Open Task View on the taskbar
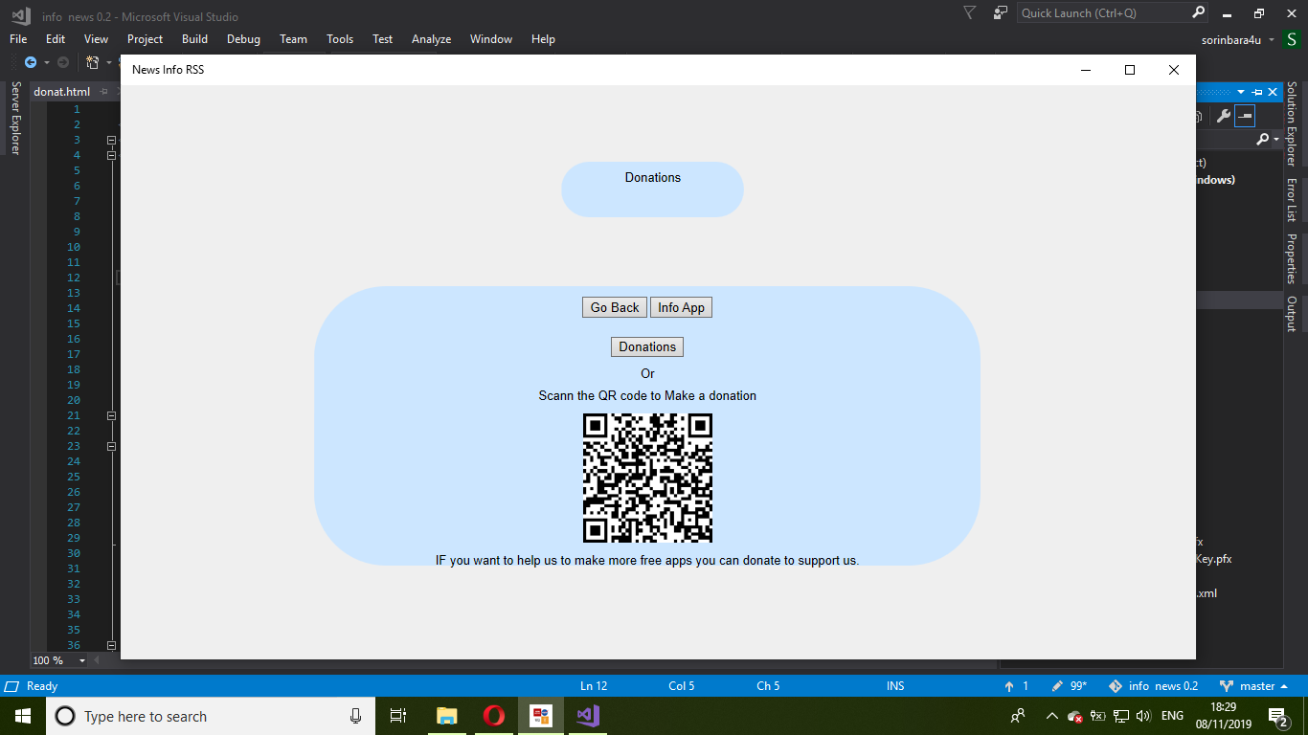The width and height of the screenshot is (1308, 735). [x=398, y=716]
